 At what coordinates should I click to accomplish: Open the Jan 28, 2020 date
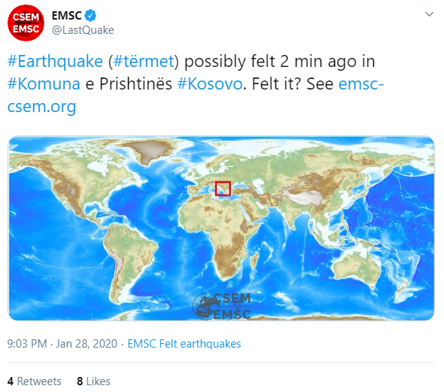coord(87,344)
